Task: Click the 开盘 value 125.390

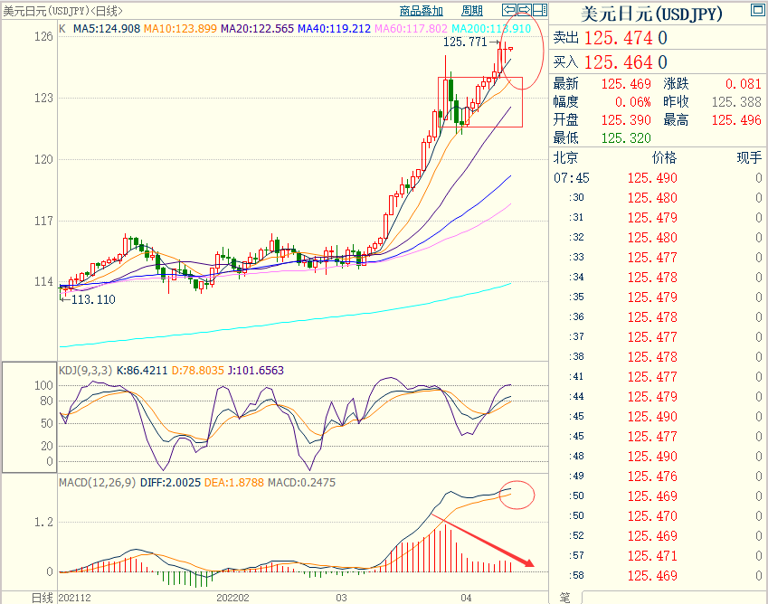Action: tap(626, 120)
